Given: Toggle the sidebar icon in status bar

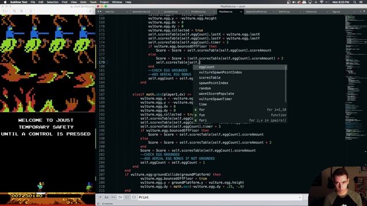Looking at the screenshot, I should tap(99, 204).
